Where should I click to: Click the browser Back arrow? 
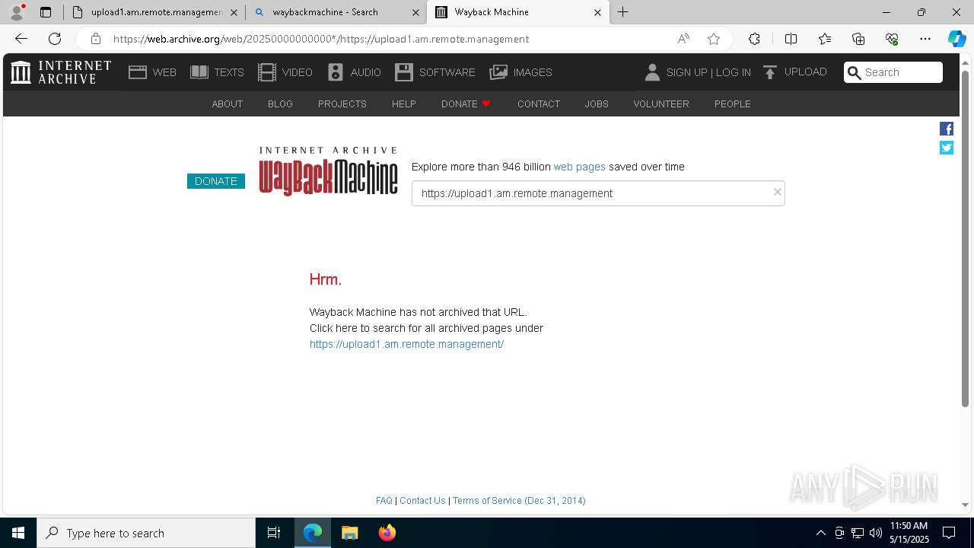[x=21, y=39]
